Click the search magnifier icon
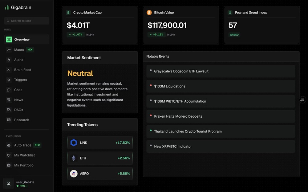 tap(8, 21)
